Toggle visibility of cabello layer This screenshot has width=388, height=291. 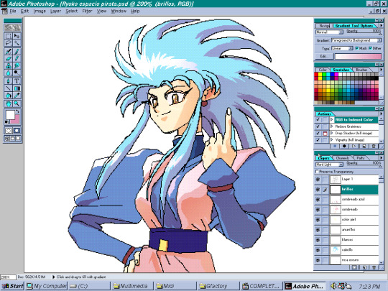(x=318, y=250)
